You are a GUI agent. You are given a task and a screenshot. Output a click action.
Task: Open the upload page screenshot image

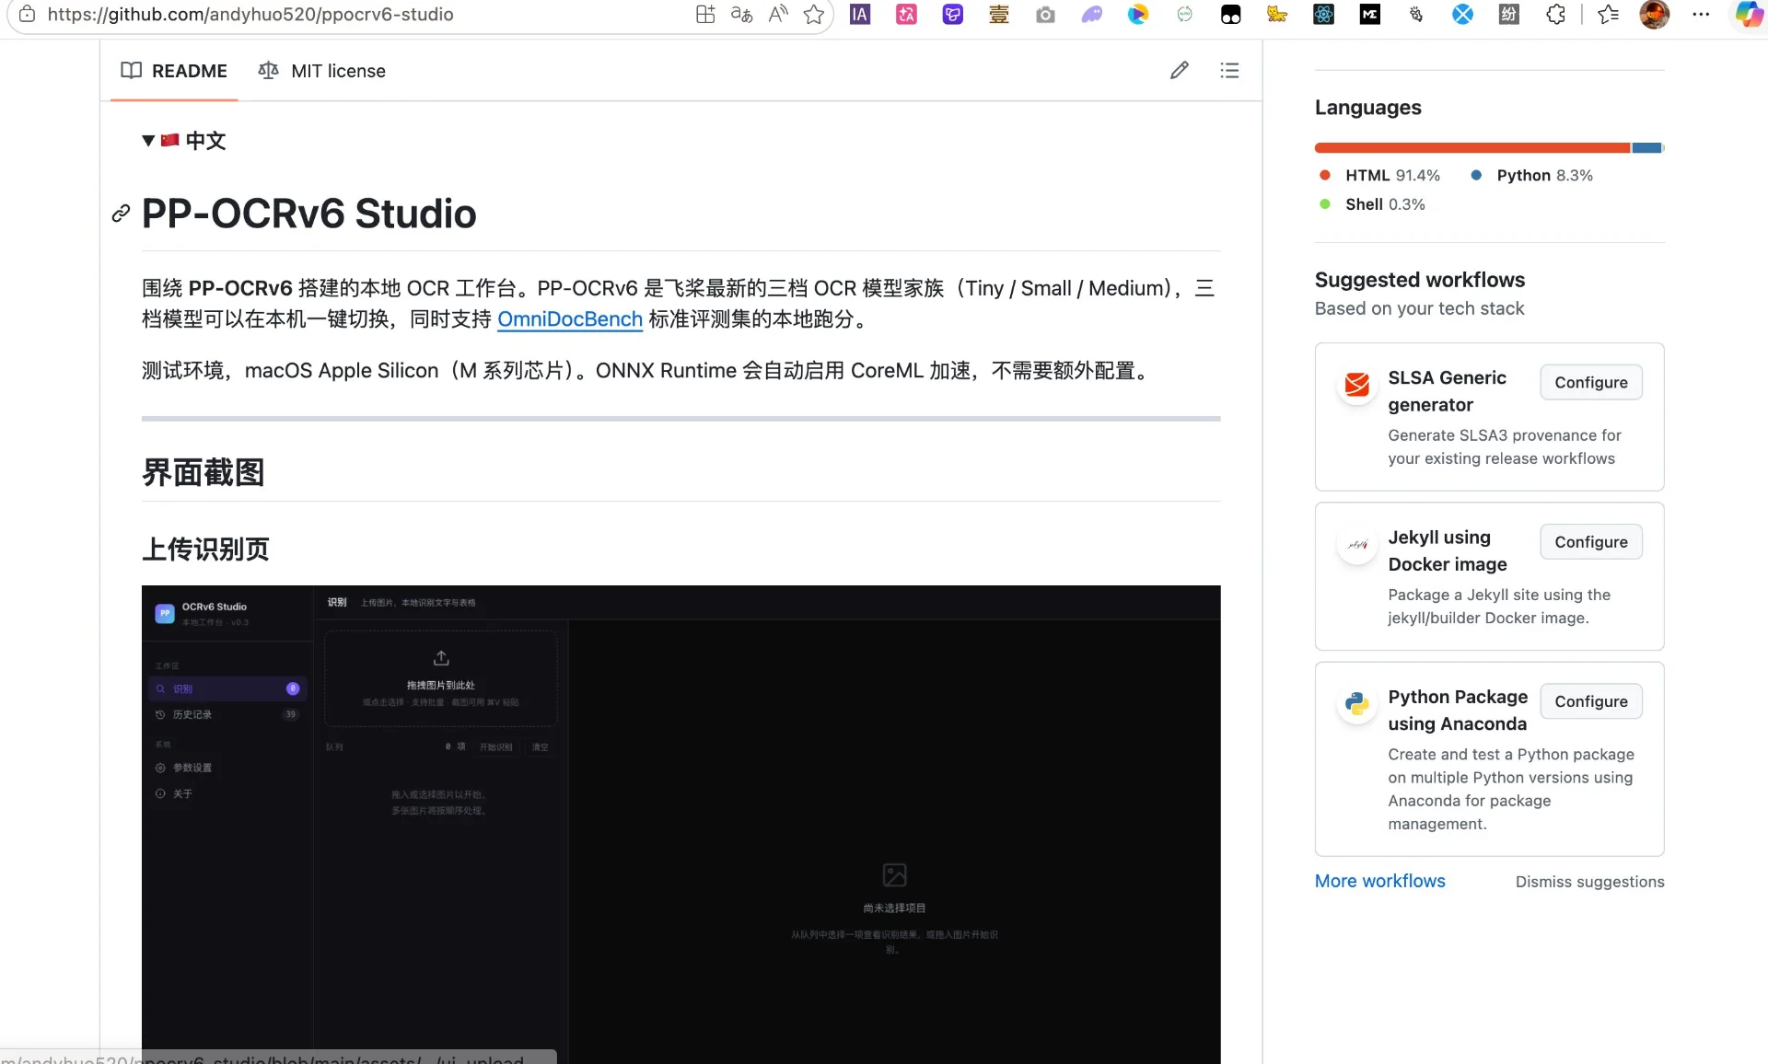[680, 824]
